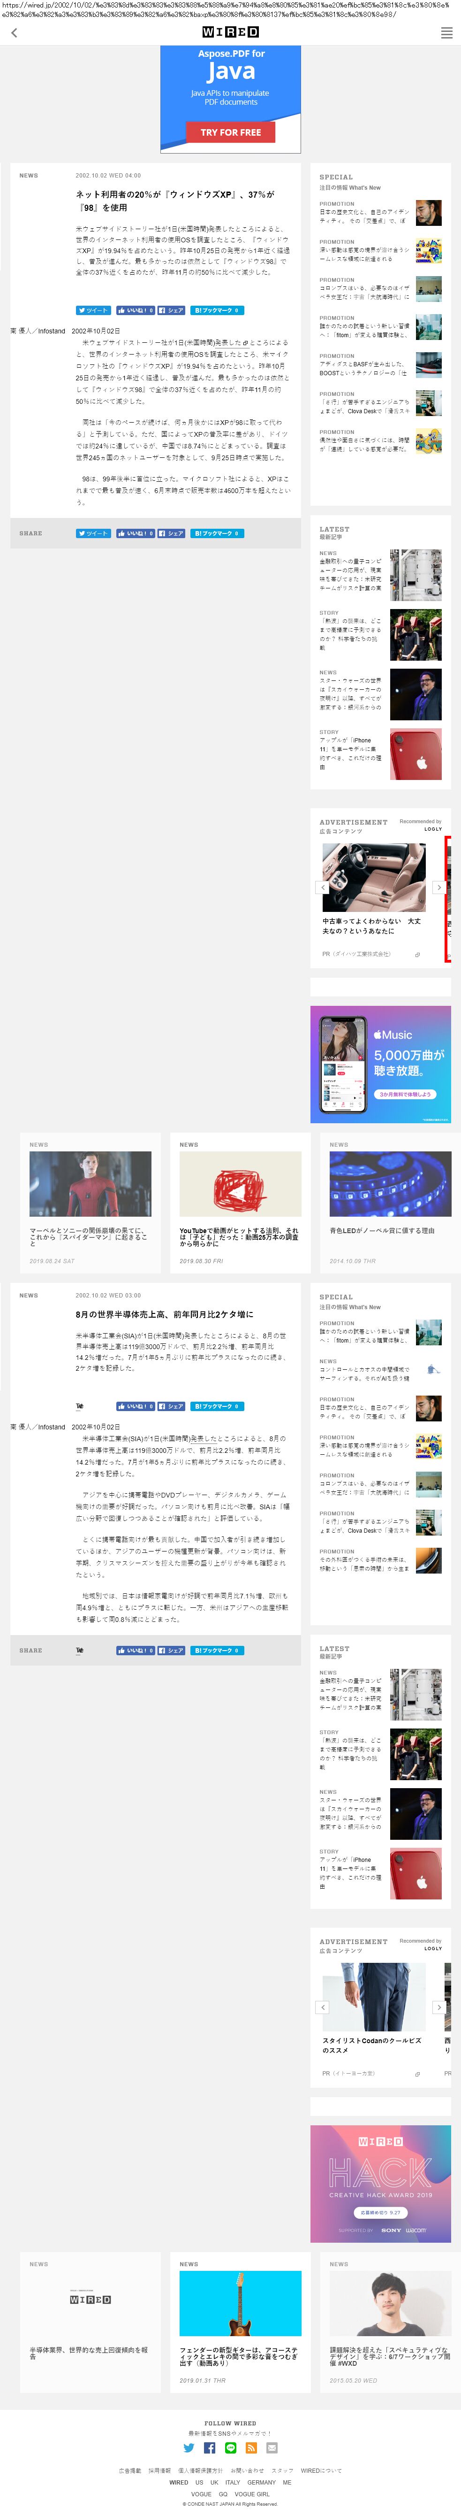Open the first promotion thumbnail of the bearded man
This screenshot has width=461, height=2516.
point(428,212)
